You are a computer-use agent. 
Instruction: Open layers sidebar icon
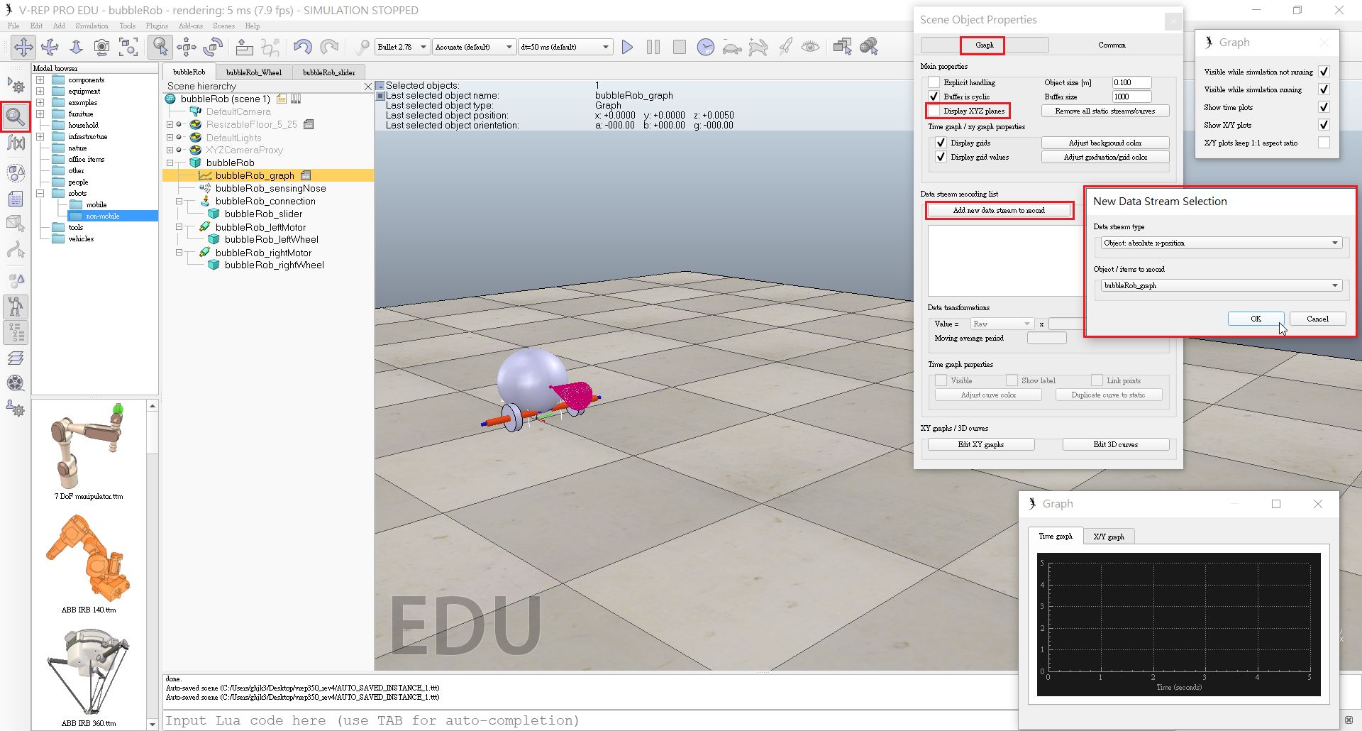click(16, 358)
